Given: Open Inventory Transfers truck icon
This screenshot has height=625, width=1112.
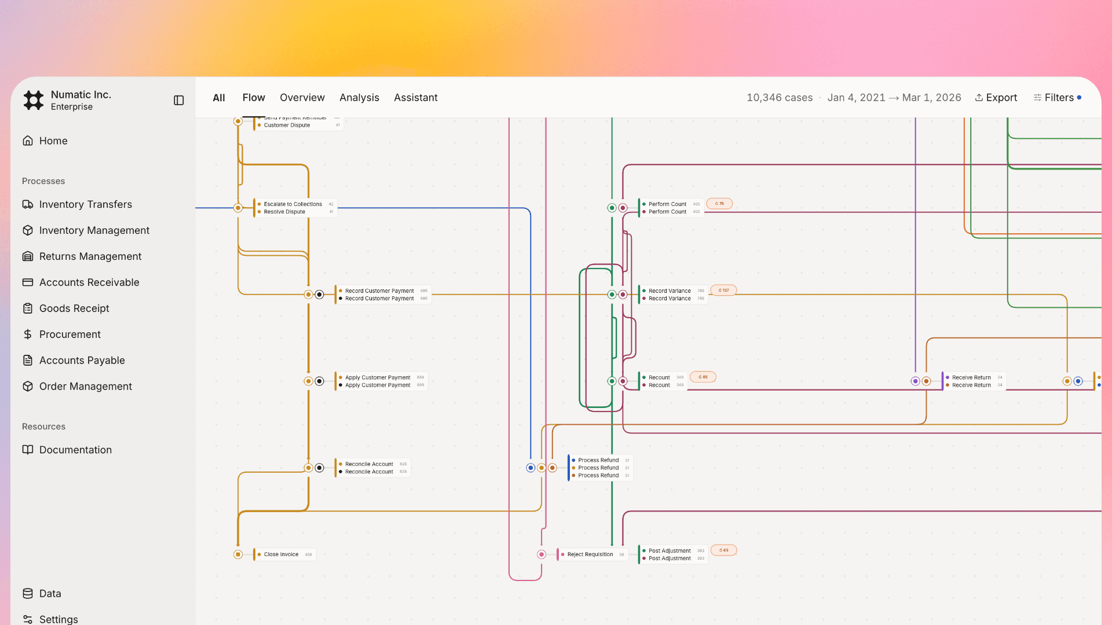Looking at the screenshot, I should (28, 204).
